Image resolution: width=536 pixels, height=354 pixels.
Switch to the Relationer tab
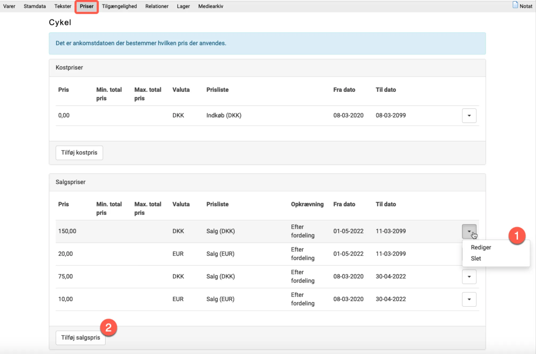(x=157, y=6)
